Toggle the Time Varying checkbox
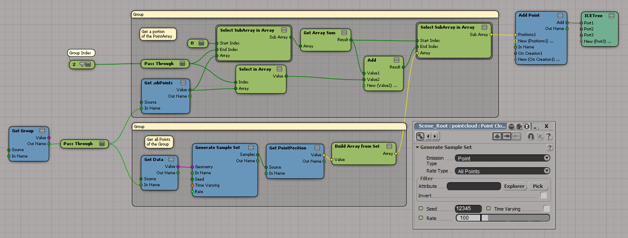The width and height of the screenshot is (628, 238). pyautogui.click(x=546, y=209)
